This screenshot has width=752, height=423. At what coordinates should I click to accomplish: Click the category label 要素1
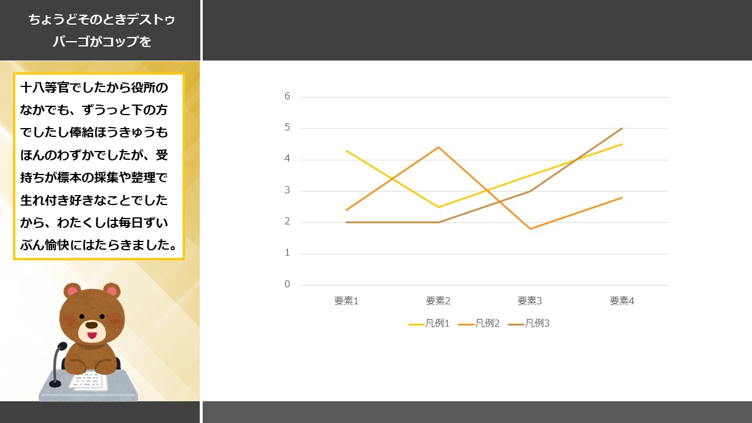pos(347,301)
